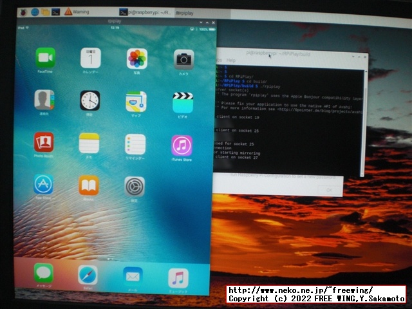Open the Photos app icon
412x309 pixels.
(x=137, y=59)
